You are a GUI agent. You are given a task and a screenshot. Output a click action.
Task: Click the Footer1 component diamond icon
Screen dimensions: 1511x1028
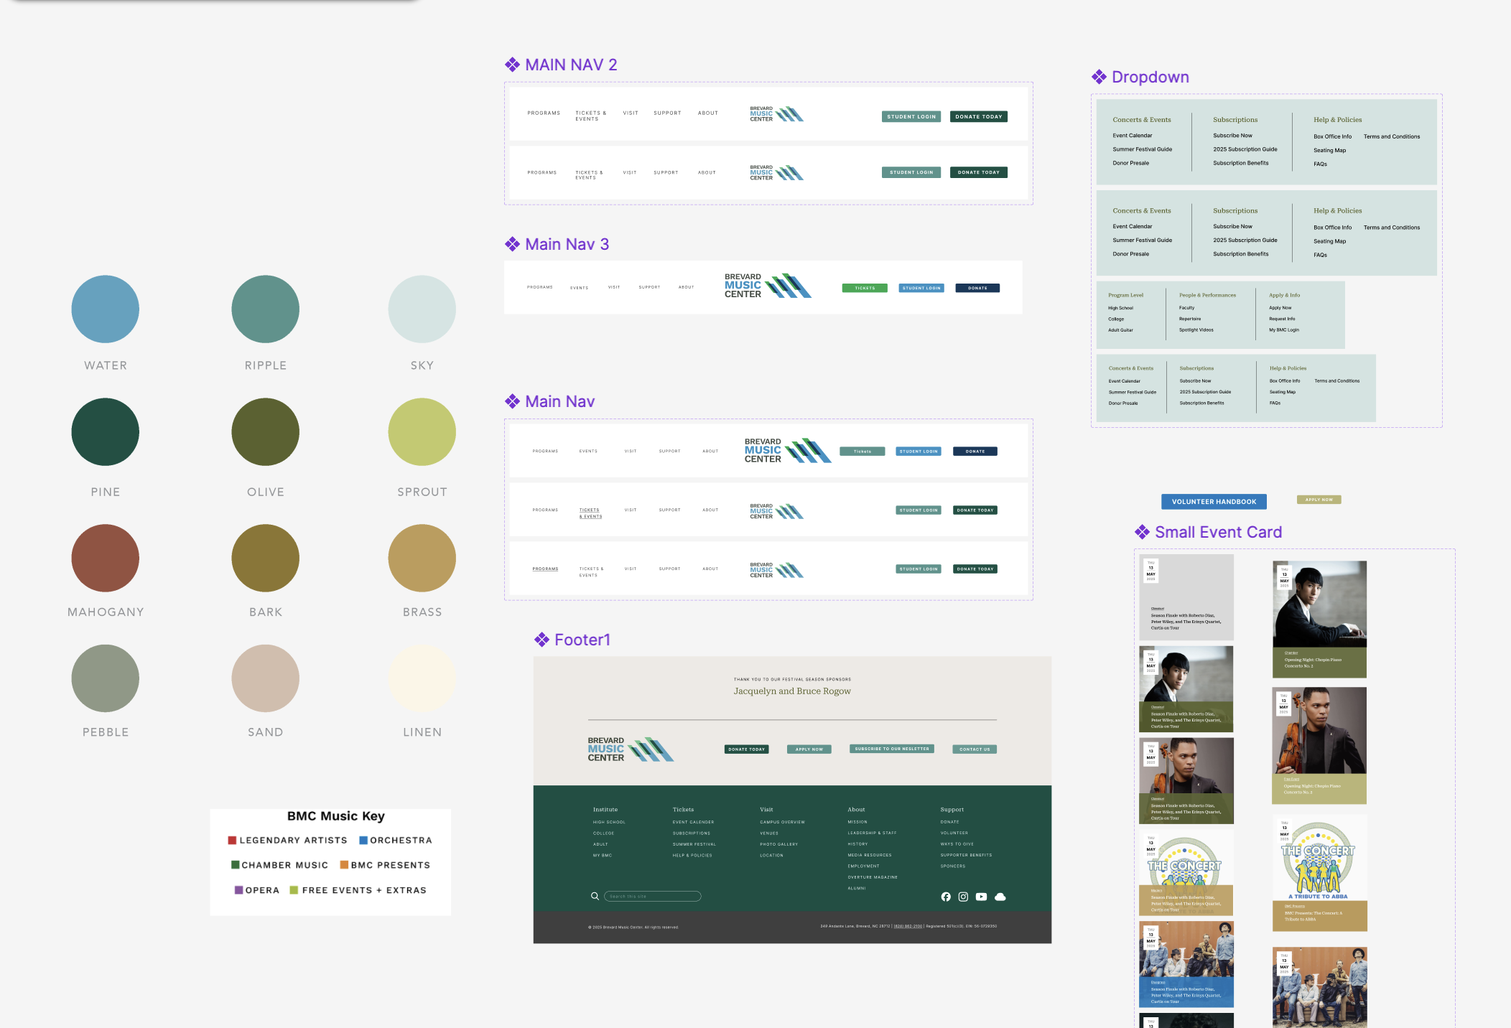click(x=541, y=640)
